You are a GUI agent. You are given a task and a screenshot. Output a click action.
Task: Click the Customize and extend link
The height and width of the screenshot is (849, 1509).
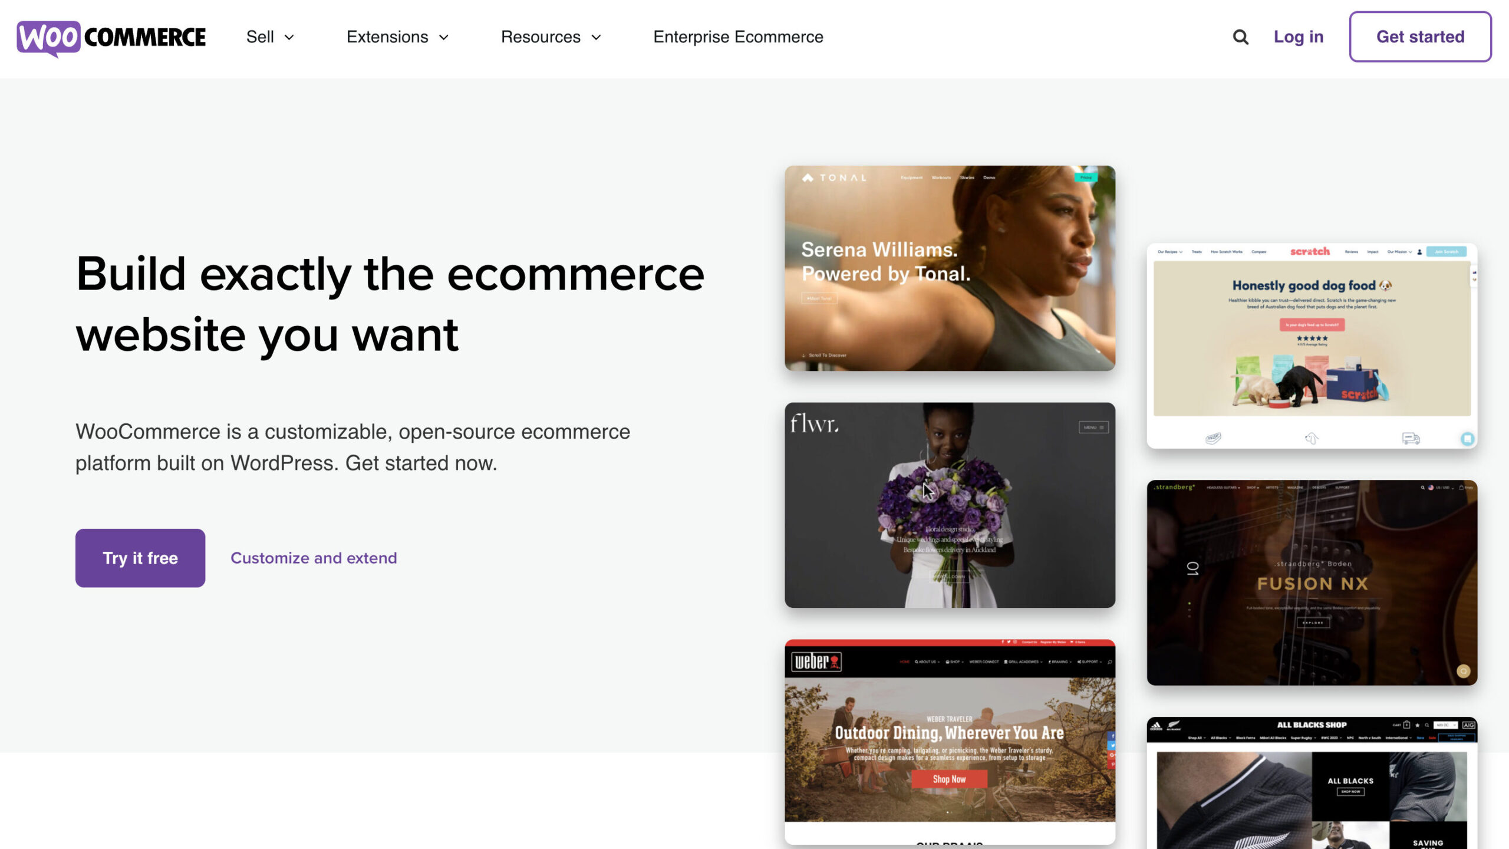[x=313, y=558]
